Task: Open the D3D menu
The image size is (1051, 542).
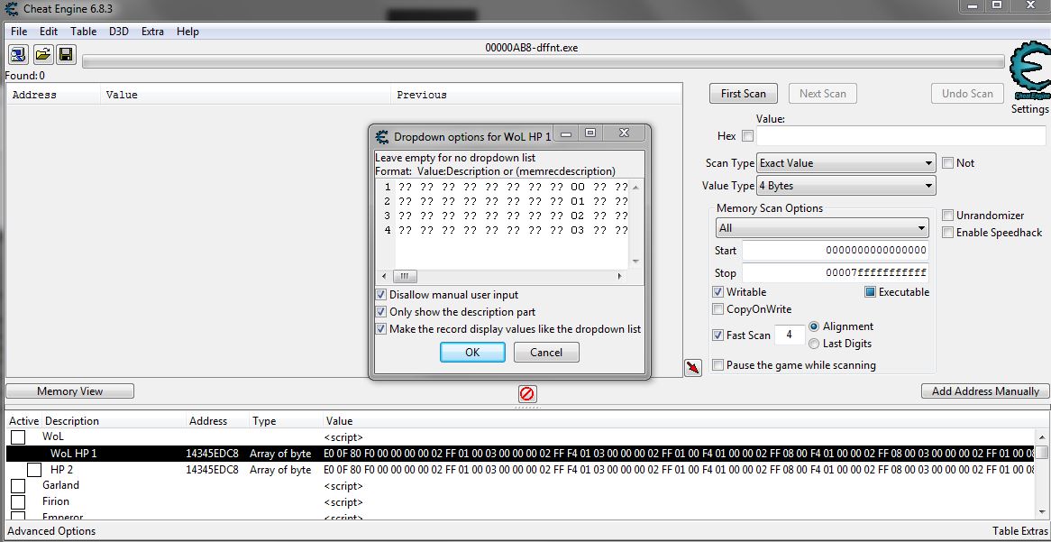Action: [119, 32]
